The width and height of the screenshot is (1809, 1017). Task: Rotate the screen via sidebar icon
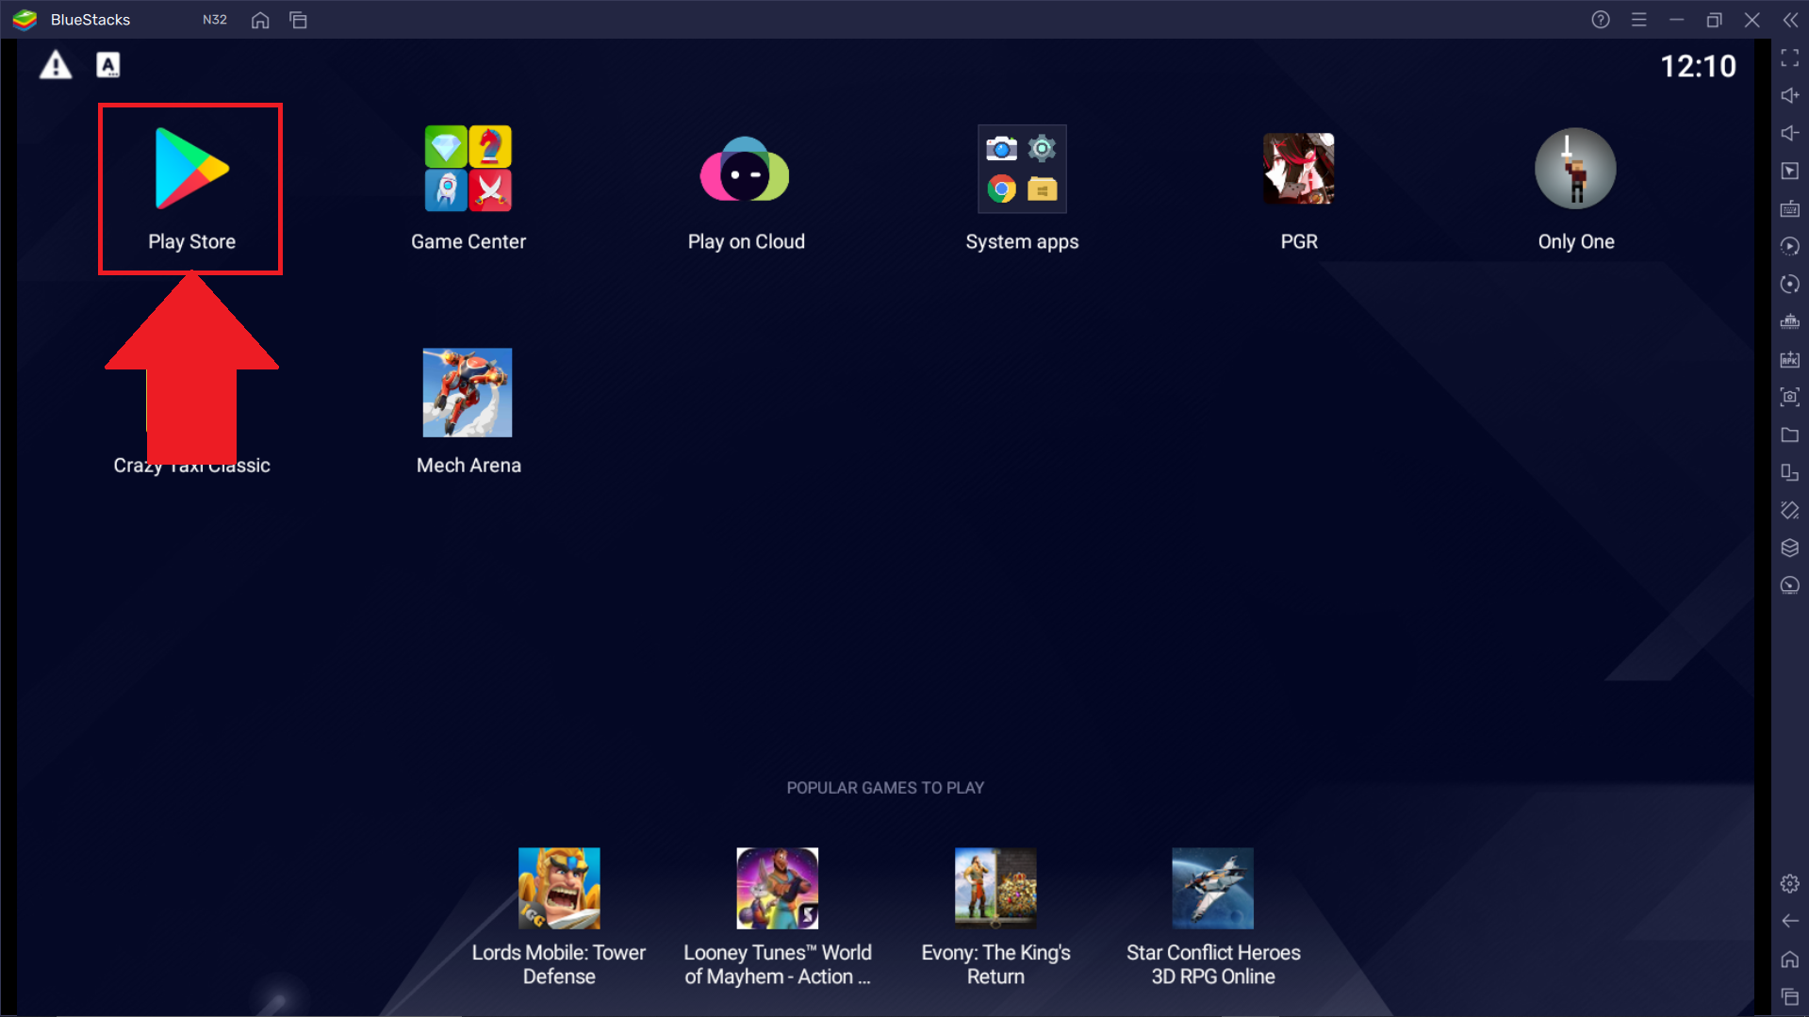click(1790, 473)
